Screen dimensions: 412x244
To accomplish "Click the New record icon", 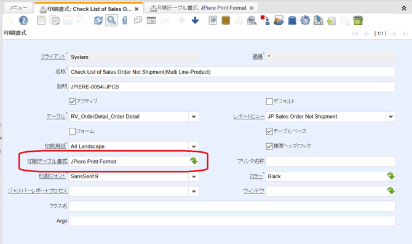I will [41, 20].
